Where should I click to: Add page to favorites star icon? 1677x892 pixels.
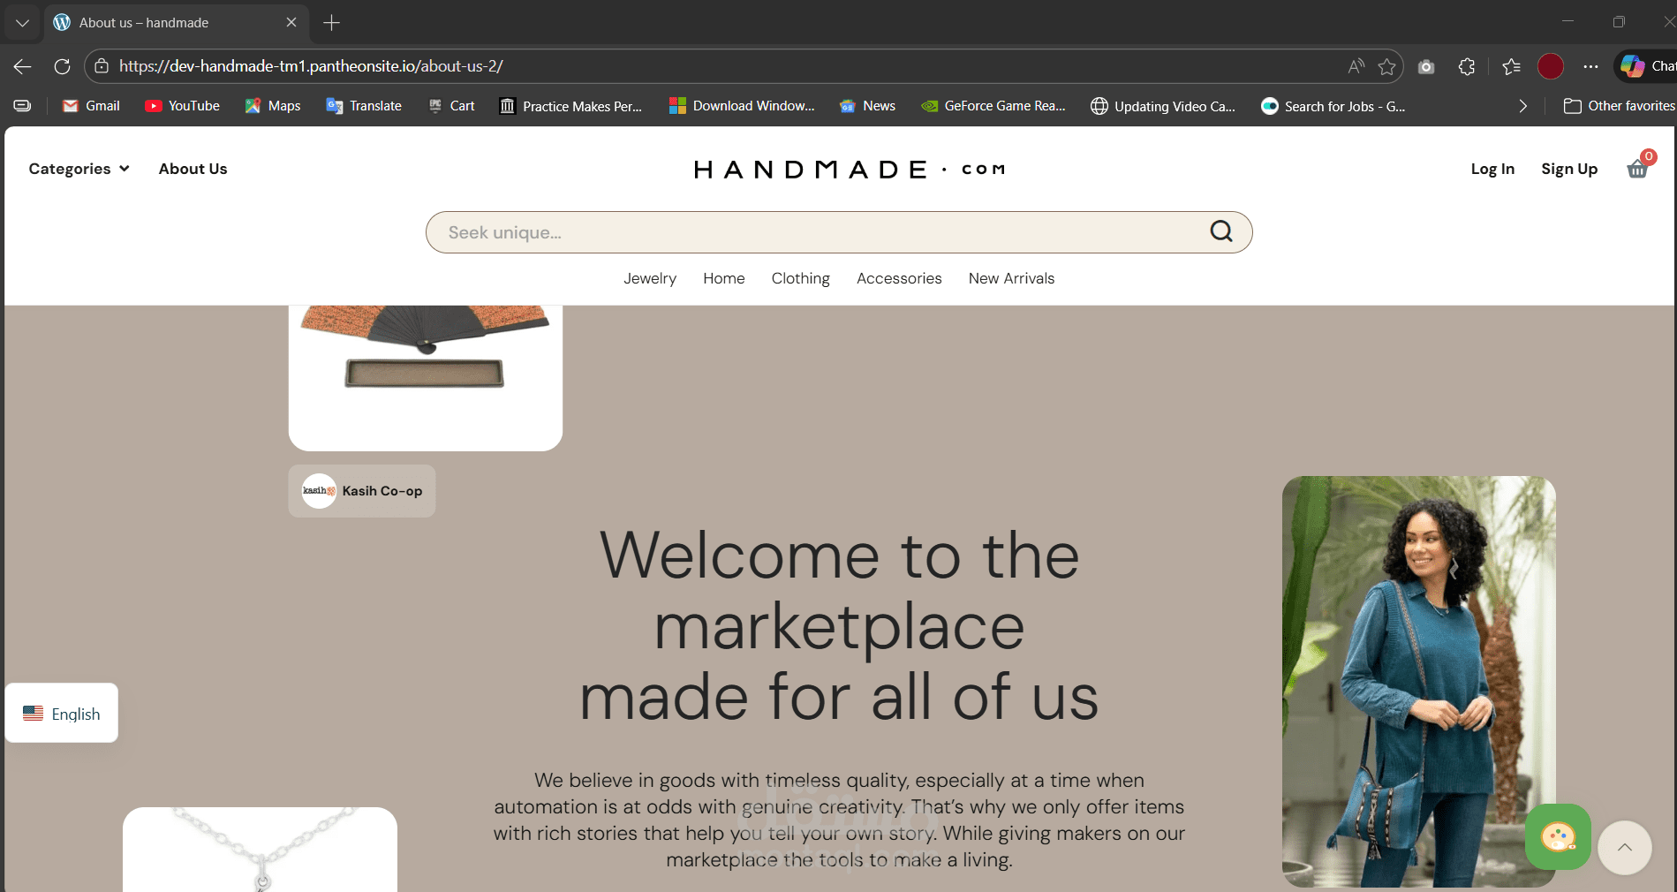click(x=1386, y=66)
